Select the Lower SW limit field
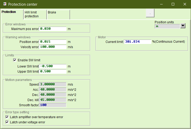Viewport: 191px width, 129px height. click(x=53, y=66)
